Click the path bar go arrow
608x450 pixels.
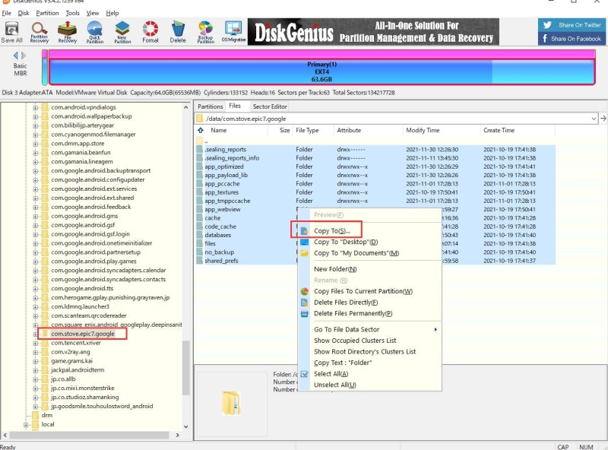tap(603, 119)
